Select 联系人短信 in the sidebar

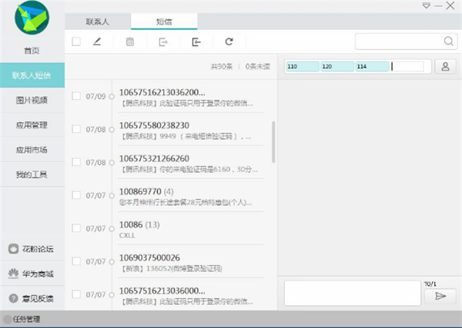coord(32,75)
